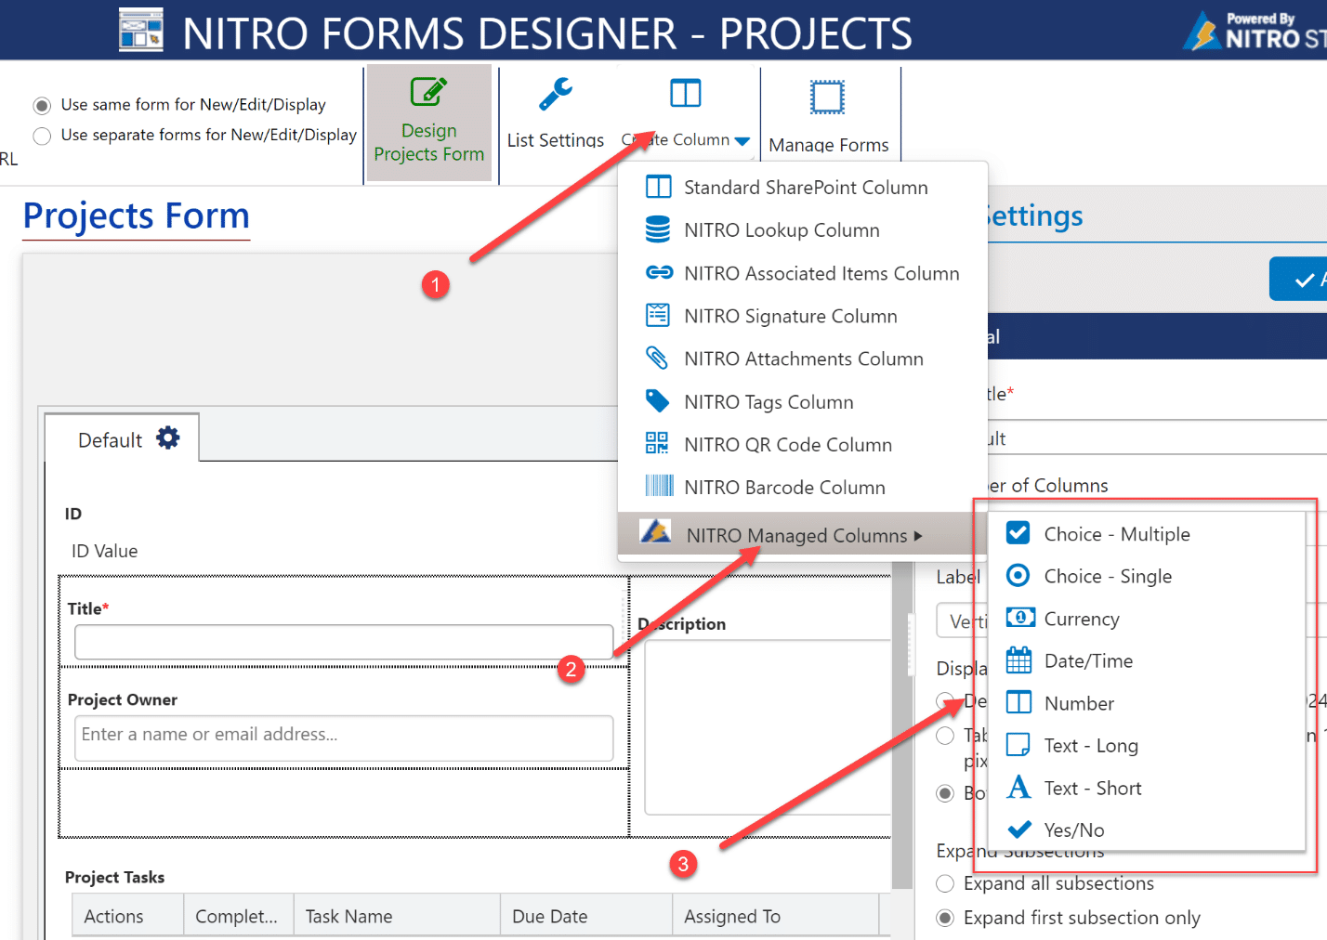
Task: Click the Date/Time calendar icon
Action: (x=1019, y=659)
